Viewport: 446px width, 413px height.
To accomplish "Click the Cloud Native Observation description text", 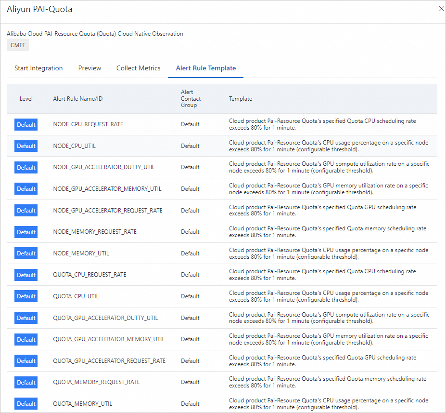I will click(95, 34).
